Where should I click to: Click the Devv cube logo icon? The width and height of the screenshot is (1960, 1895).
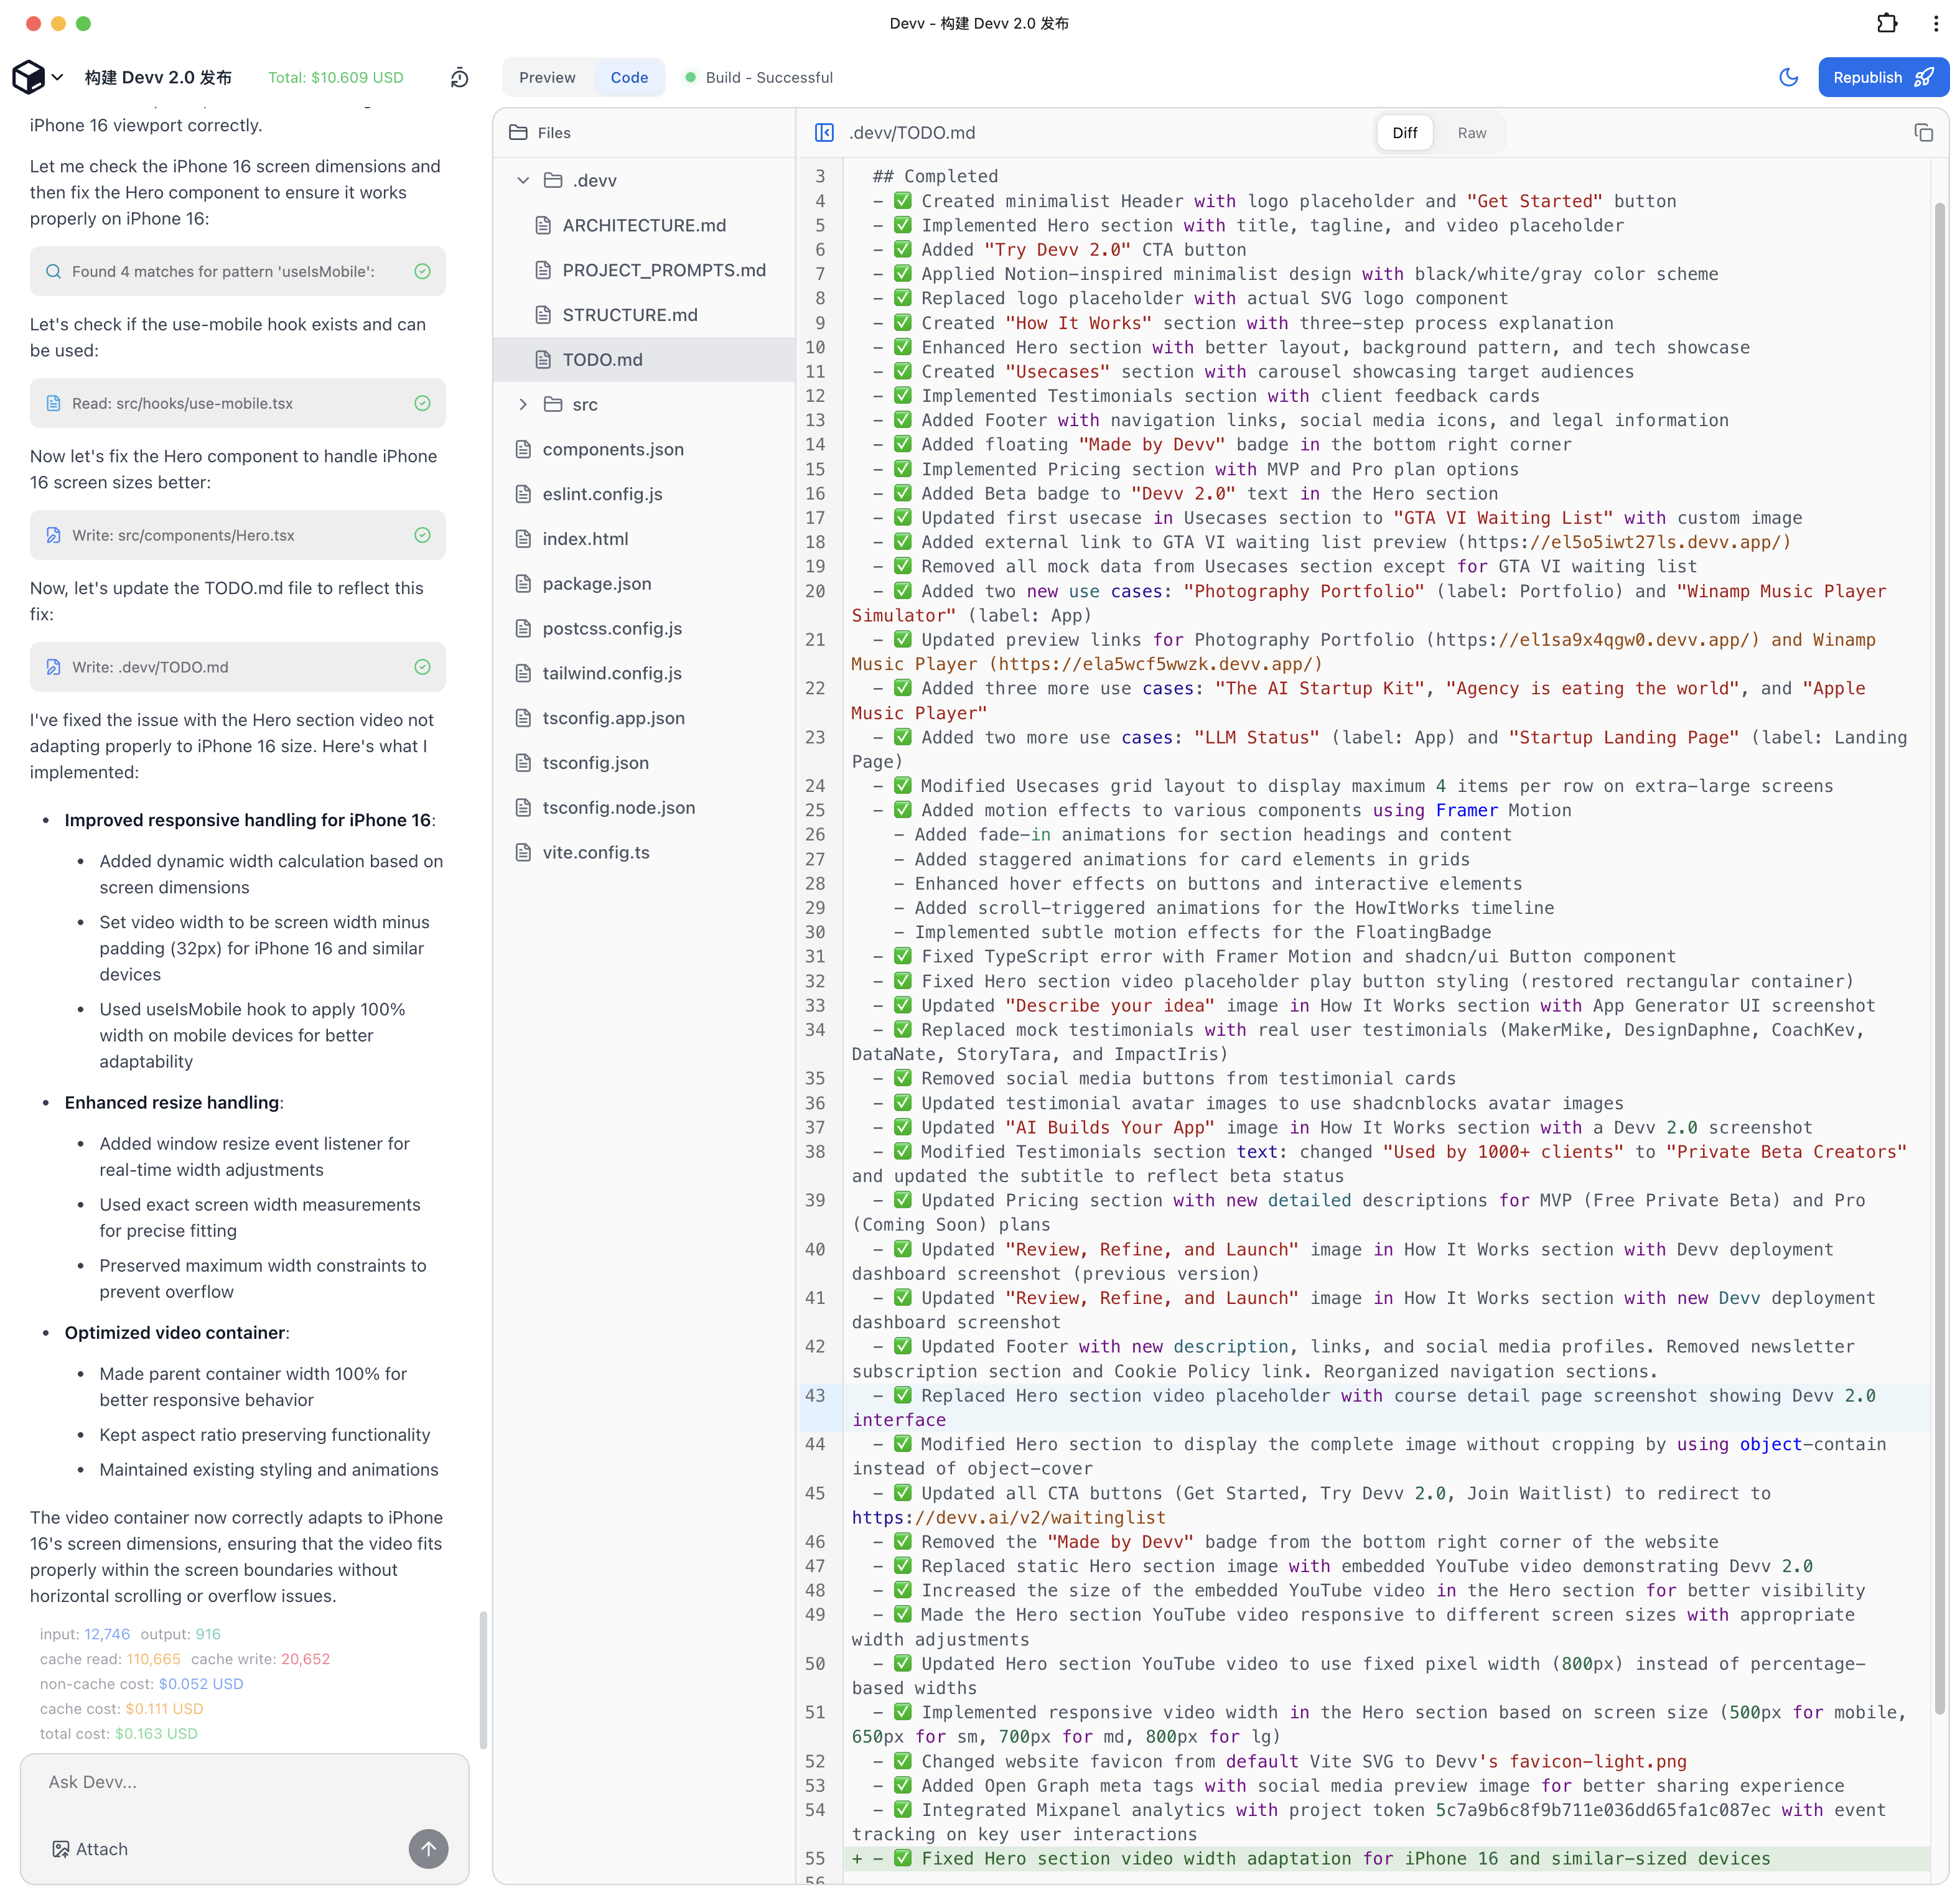point(28,77)
